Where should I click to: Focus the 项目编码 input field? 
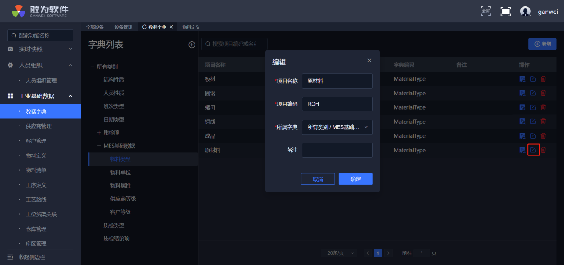337,104
